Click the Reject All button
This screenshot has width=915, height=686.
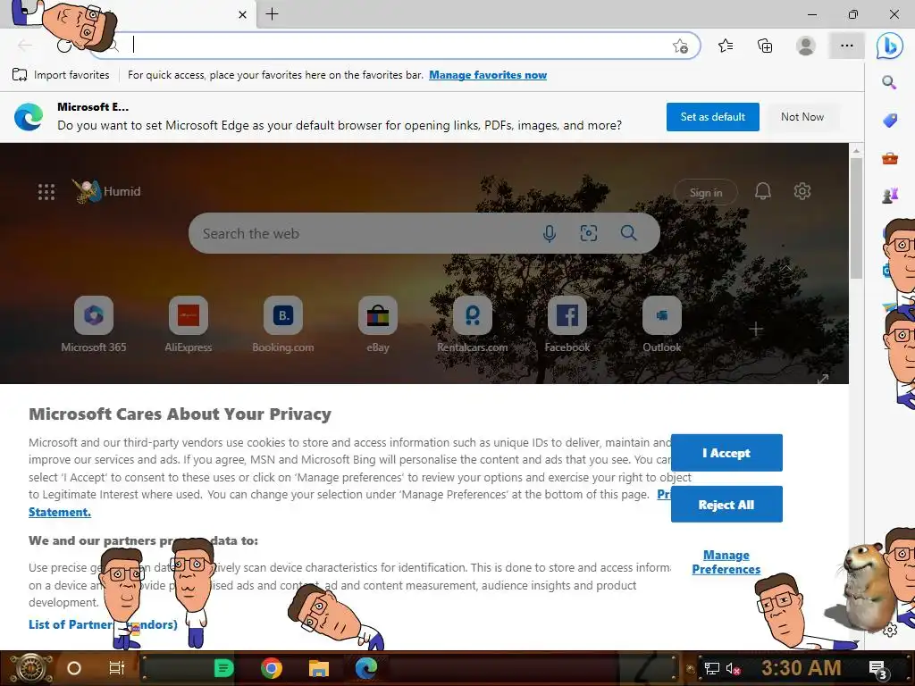[726, 505]
